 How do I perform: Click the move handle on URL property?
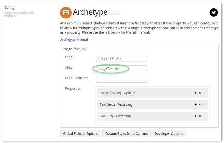(x=204, y=116)
